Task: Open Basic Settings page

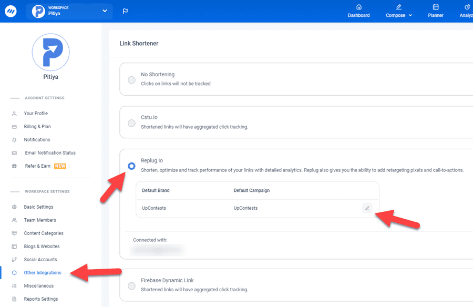Action: pyautogui.click(x=38, y=207)
